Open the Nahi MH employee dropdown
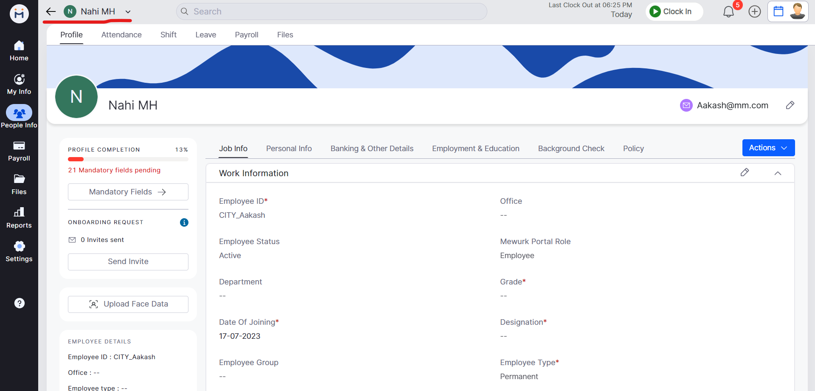Viewport: 815px width, 391px height. tap(128, 12)
